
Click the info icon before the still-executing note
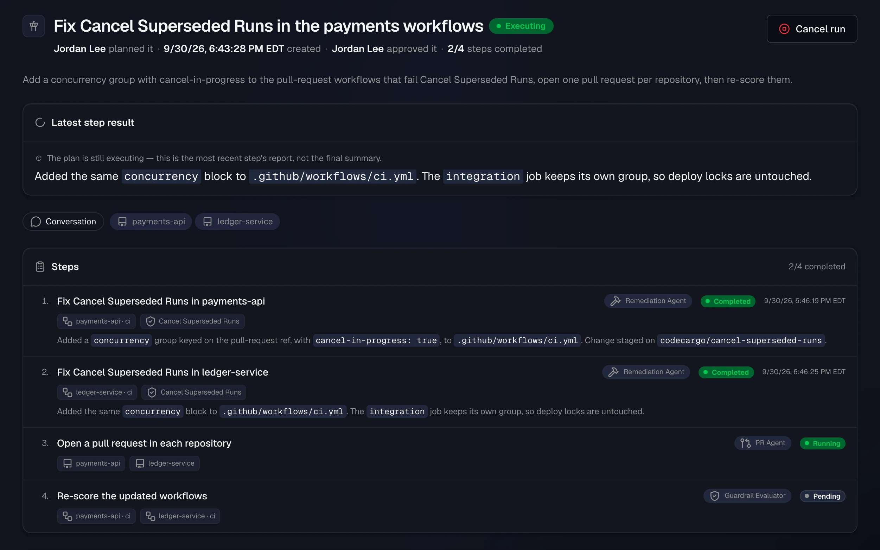(x=39, y=158)
